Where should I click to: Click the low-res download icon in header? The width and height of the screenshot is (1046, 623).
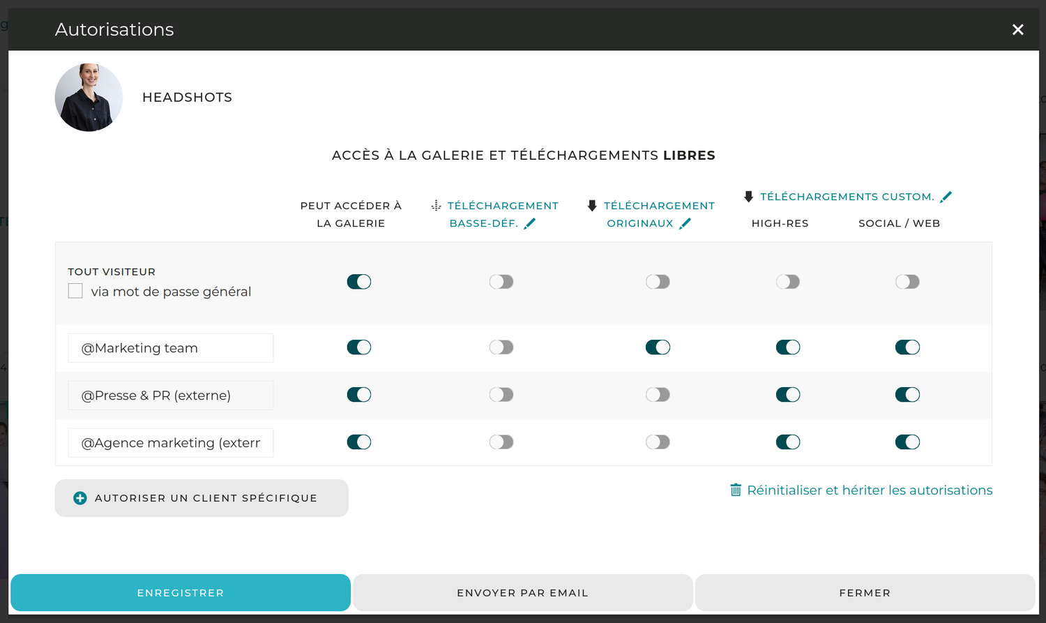tap(437, 205)
